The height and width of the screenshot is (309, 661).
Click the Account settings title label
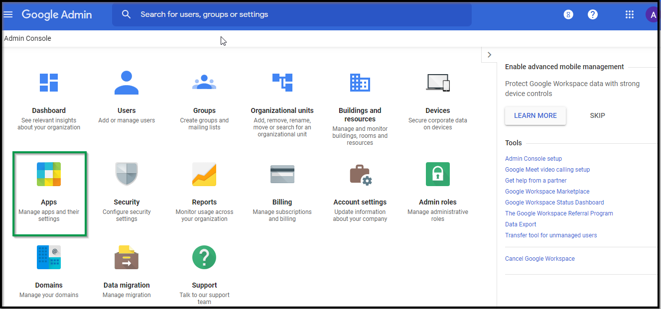[360, 202]
